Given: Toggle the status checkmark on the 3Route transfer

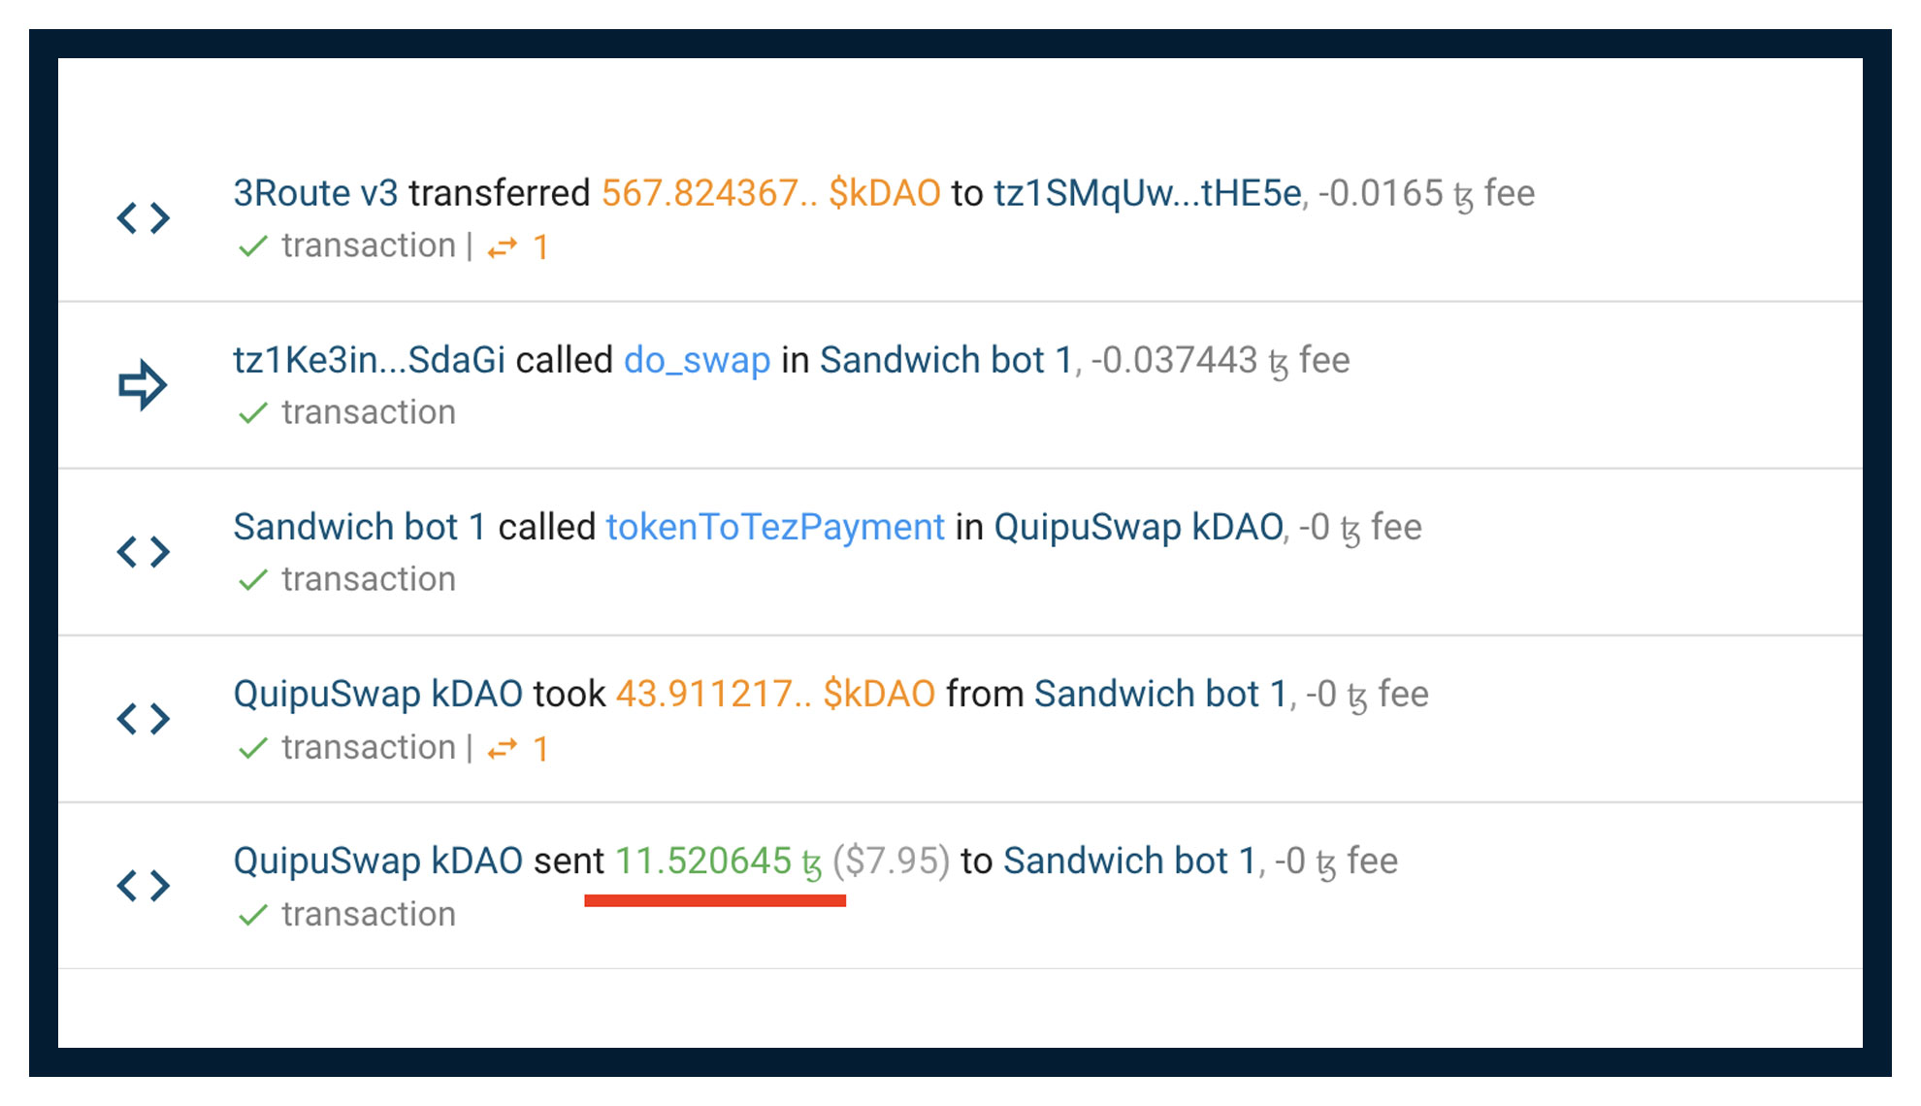Looking at the screenshot, I should pyautogui.click(x=254, y=245).
